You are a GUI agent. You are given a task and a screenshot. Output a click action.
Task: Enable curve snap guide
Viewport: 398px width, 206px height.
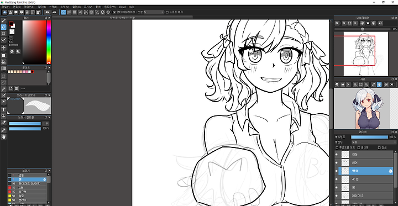(x=97, y=12)
